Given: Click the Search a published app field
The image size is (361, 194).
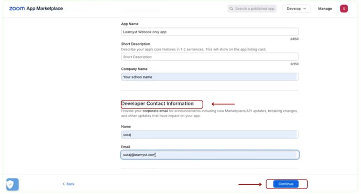Looking at the screenshot, I should (x=252, y=9).
